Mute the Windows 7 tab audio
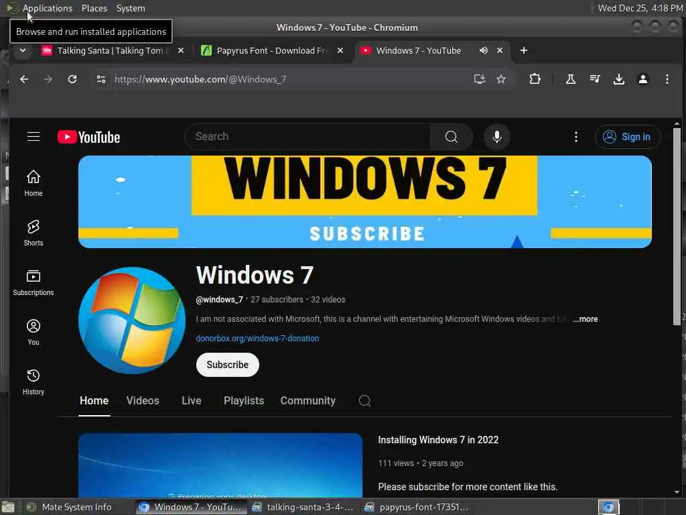This screenshot has height=515, width=686. click(484, 50)
